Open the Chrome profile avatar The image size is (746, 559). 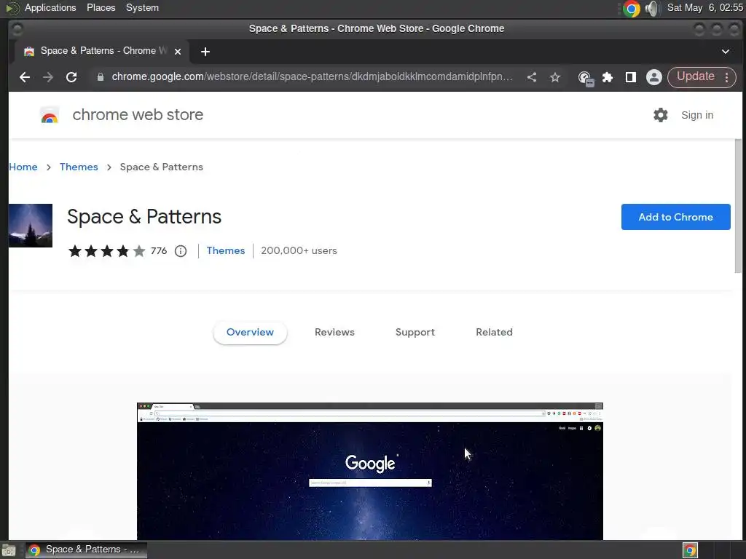654,77
